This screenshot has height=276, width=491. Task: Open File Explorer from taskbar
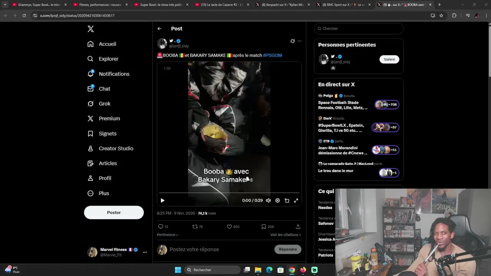click(x=258, y=270)
